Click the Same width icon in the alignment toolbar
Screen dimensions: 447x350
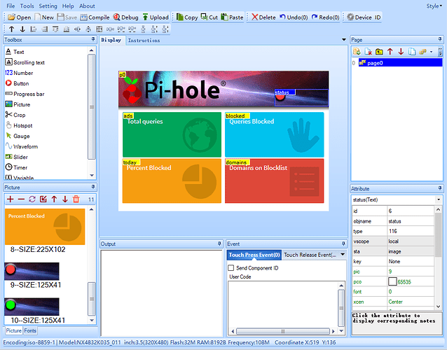click(77, 29)
